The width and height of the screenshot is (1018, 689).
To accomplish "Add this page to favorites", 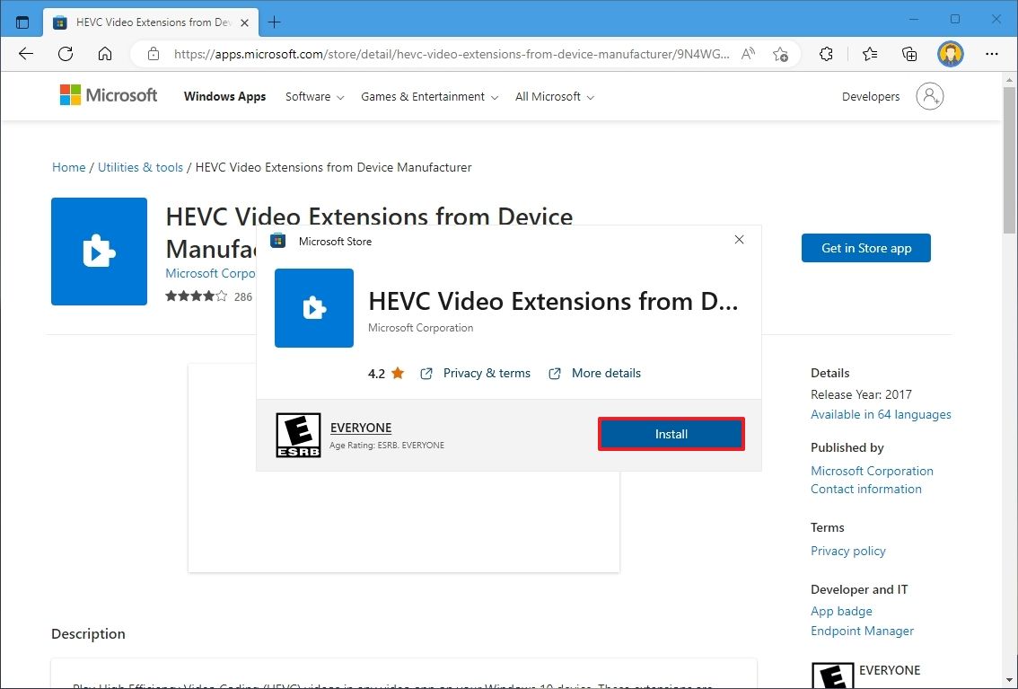I will tap(781, 54).
